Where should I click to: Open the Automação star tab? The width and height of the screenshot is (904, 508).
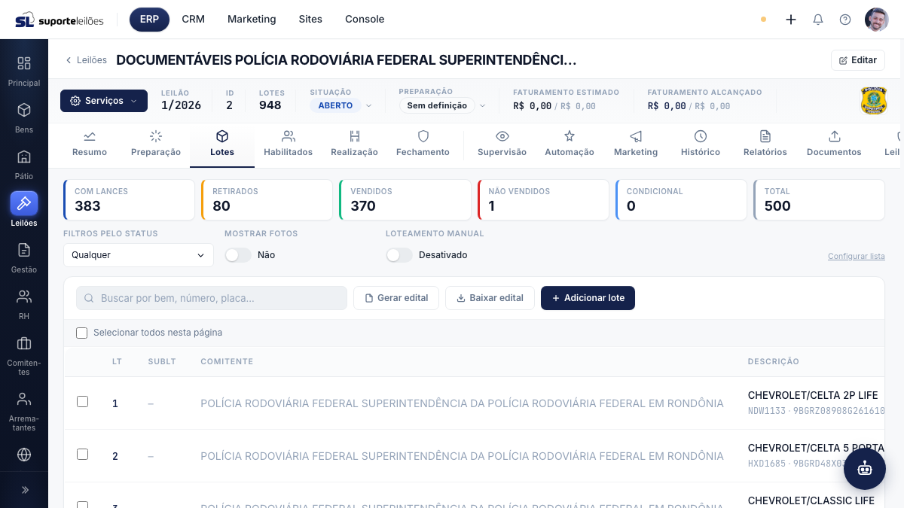[570, 143]
